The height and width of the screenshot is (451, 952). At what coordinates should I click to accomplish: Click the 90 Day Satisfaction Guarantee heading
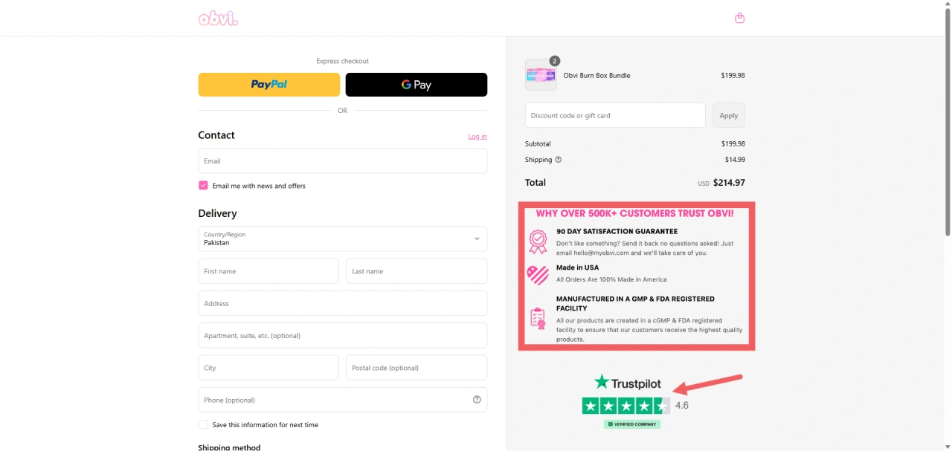tap(617, 232)
